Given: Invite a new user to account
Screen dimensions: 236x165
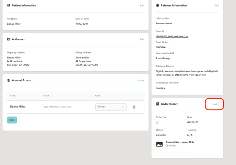Looking at the screenshot, I should tap(140, 80).
